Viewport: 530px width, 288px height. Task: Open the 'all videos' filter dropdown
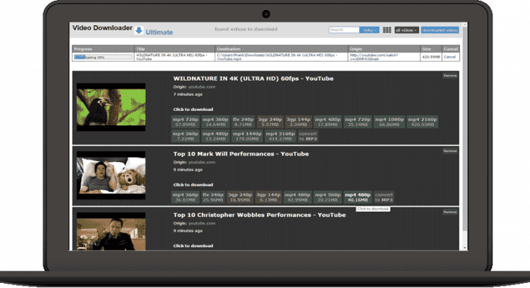406,30
